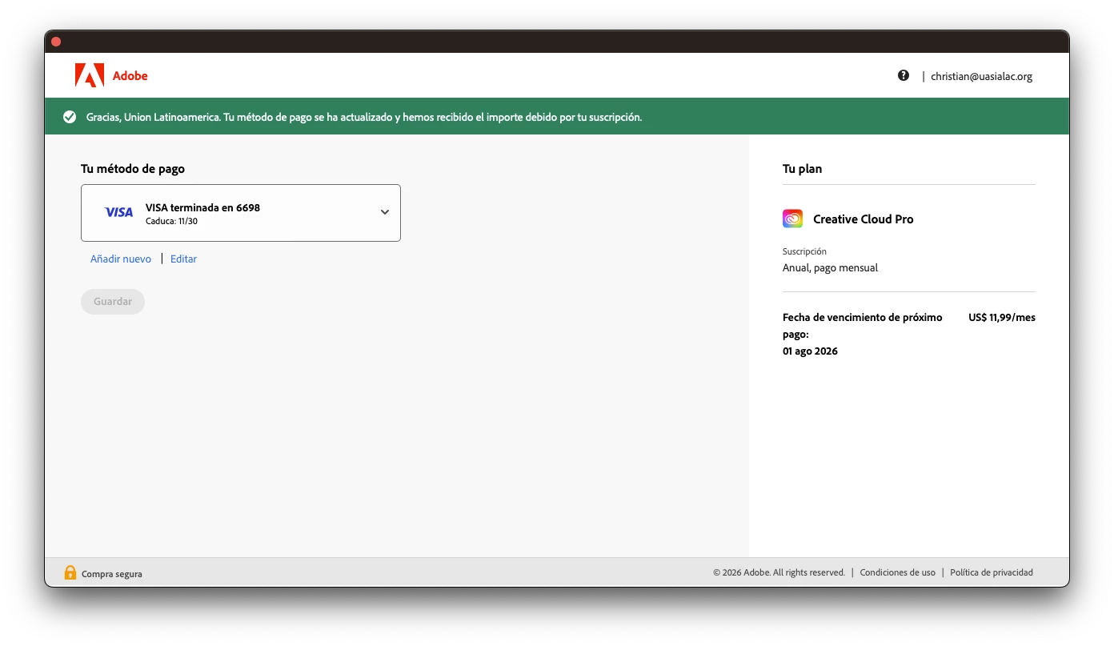Click 'Fecha de vencimiento de próximo pago' label

[x=863, y=326]
